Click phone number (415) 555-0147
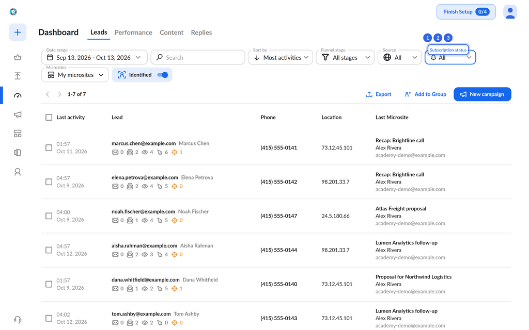Screen dimensions: 529x330 (x=278, y=216)
